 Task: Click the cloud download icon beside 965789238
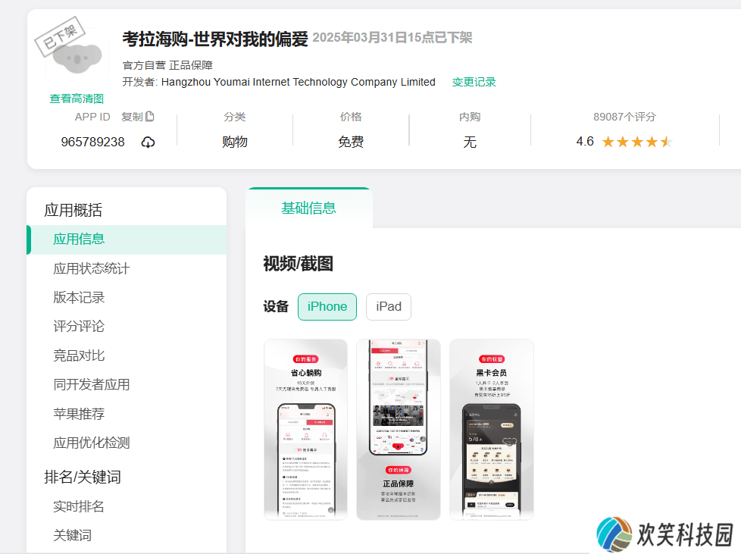pyautogui.click(x=148, y=142)
